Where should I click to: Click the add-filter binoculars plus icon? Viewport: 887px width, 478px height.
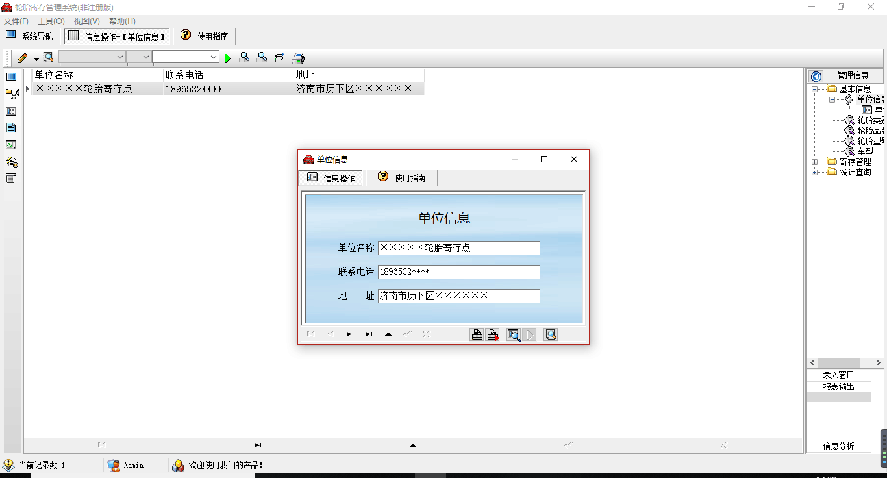[x=244, y=57]
